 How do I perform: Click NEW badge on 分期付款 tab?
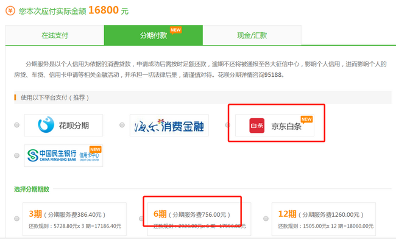click(175, 30)
